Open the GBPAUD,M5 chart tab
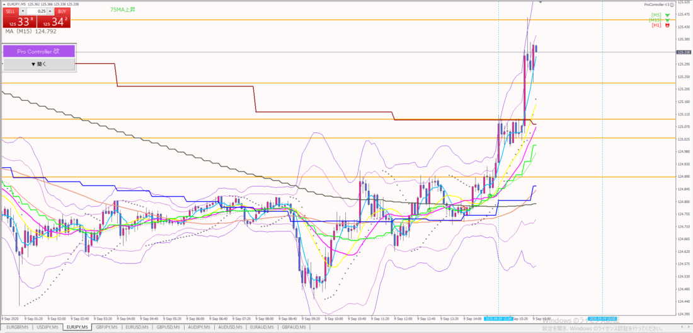The image size is (693, 333). point(294,327)
